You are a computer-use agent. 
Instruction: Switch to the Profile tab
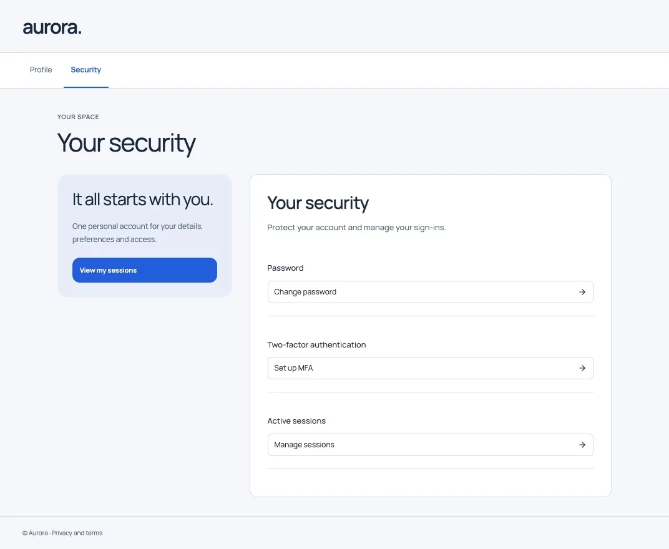coord(41,69)
